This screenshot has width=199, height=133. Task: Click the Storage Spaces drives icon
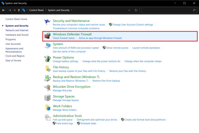pyautogui.click(x=47, y=98)
